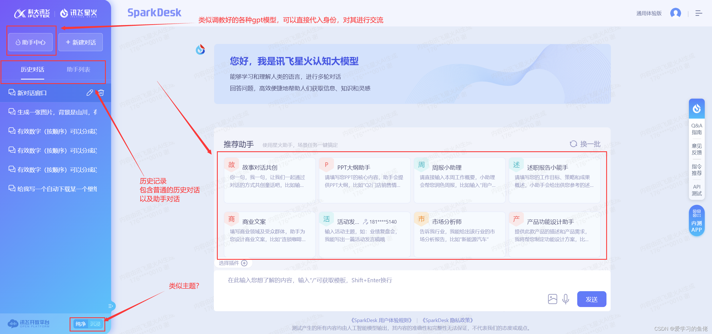The image size is (712, 334).
Task: Click the 周 icon badge of 周报小助理
Action: click(x=422, y=165)
